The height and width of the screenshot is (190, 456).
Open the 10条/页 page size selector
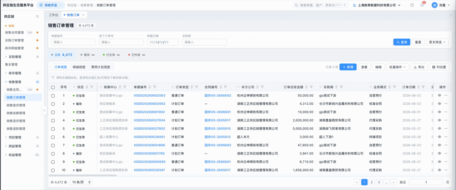click(81, 182)
